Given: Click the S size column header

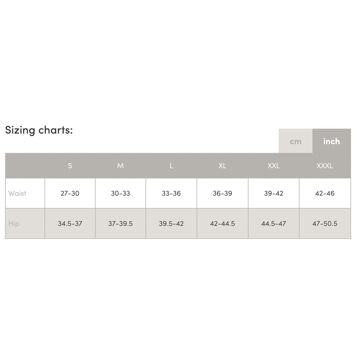Looking at the screenshot, I should tap(70, 166).
